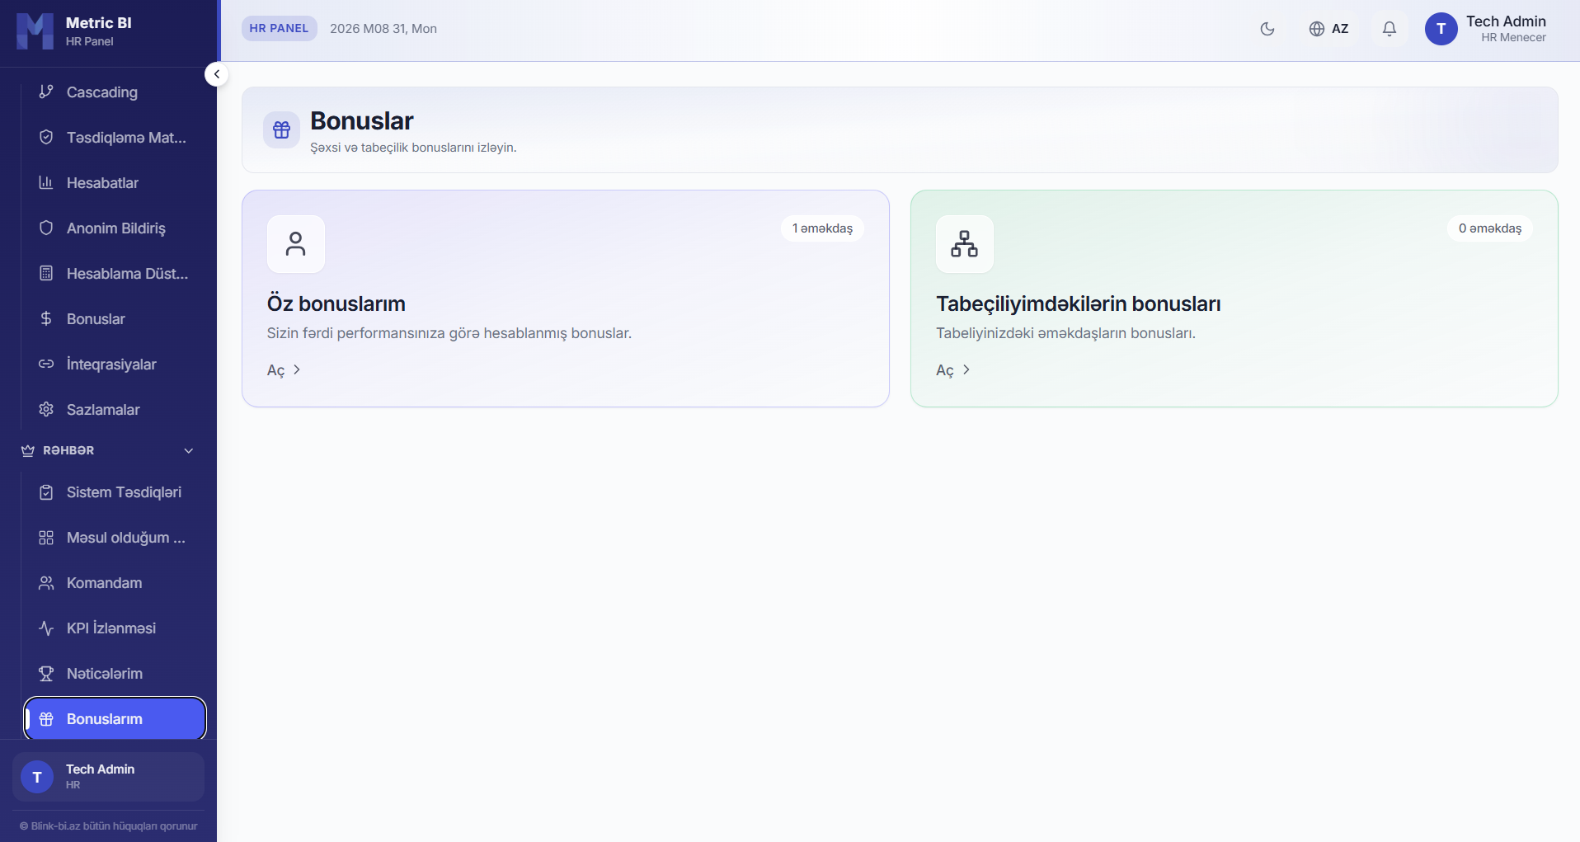Click the Sistem Təsdiqləri clipboard icon

pos(46,492)
